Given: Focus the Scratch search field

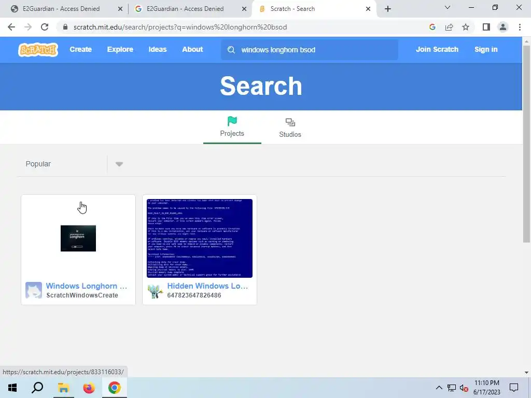Looking at the screenshot, I should (x=309, y=50).
